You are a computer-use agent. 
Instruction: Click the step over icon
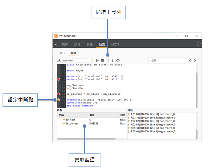pos(118,61)
